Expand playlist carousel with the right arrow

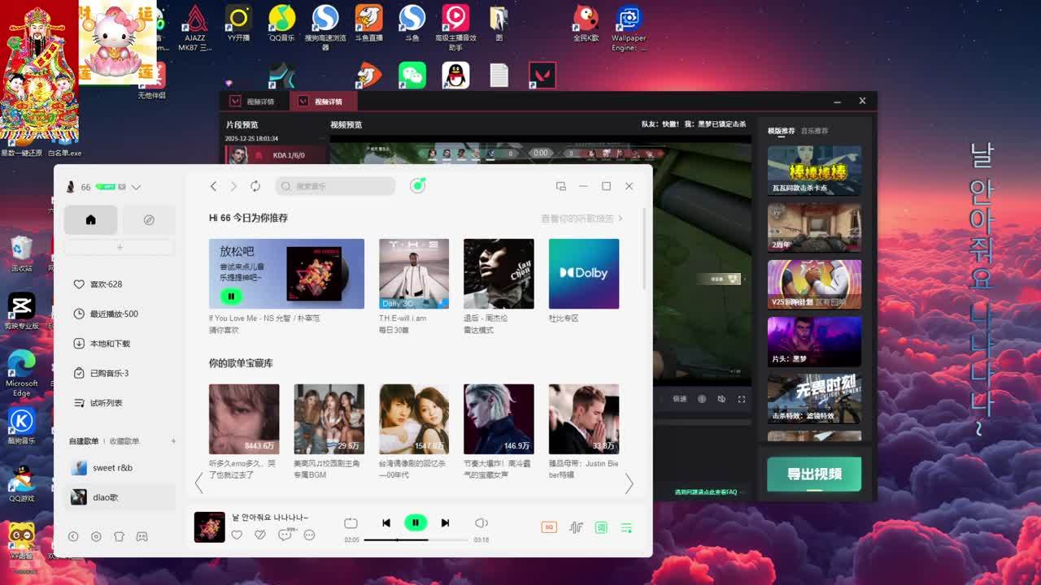click(x=629, y=484)
